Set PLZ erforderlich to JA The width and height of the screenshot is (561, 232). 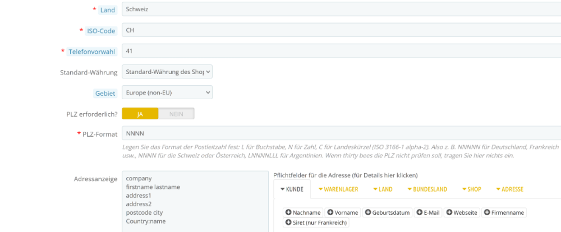click(x=140, y=114)
